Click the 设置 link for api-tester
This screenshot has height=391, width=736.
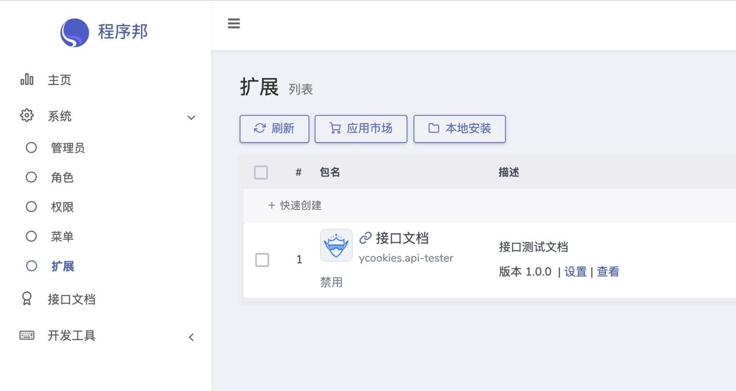point(575,272)
